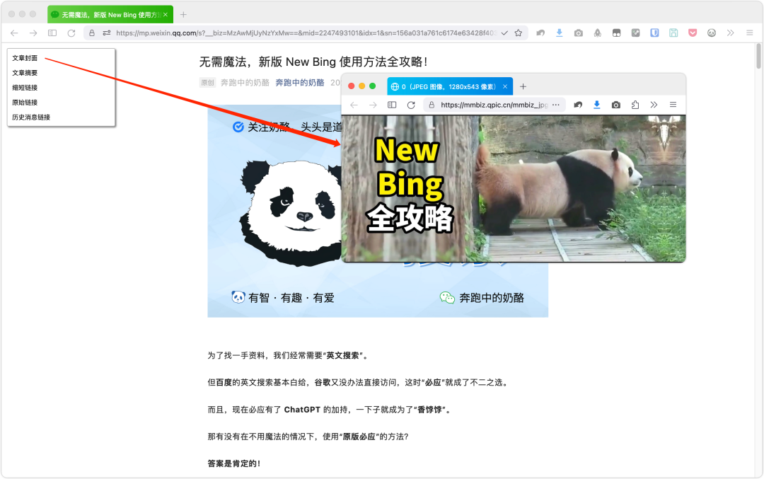Expand overflow chevron in popup toolbar
This screenshot has height=479, width=764.
pos(654,105)
